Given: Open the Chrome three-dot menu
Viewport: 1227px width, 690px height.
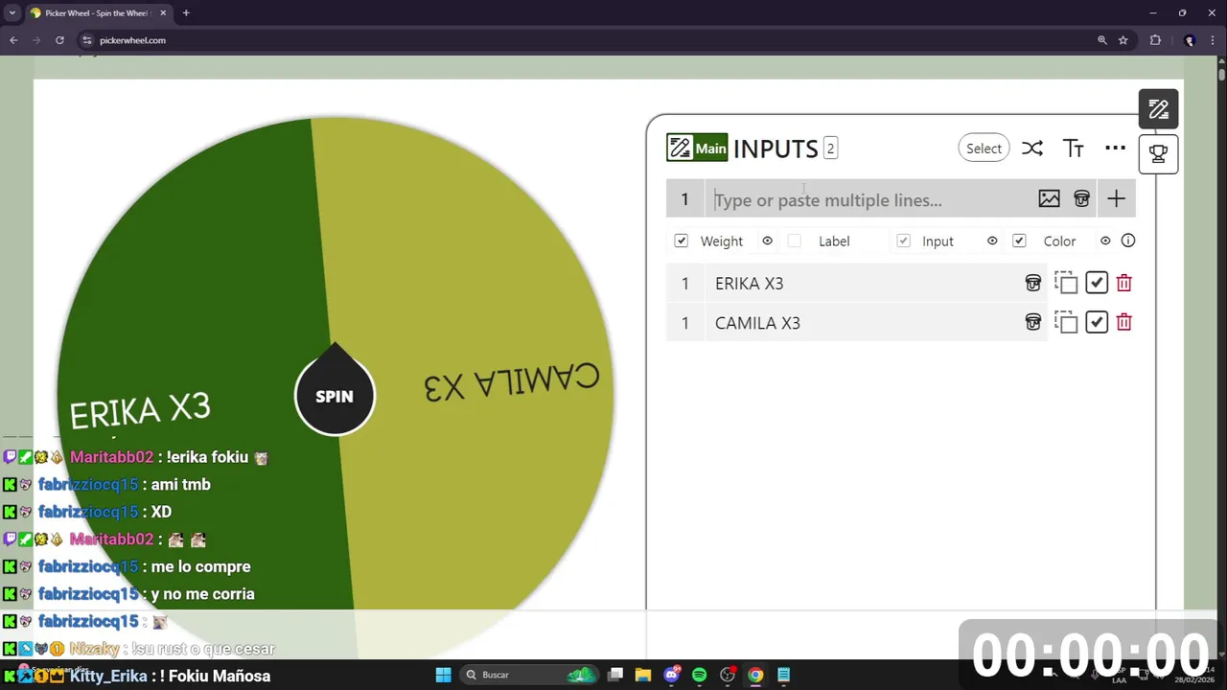Looking at the screenshot, I should click(x=1213, y=40).
